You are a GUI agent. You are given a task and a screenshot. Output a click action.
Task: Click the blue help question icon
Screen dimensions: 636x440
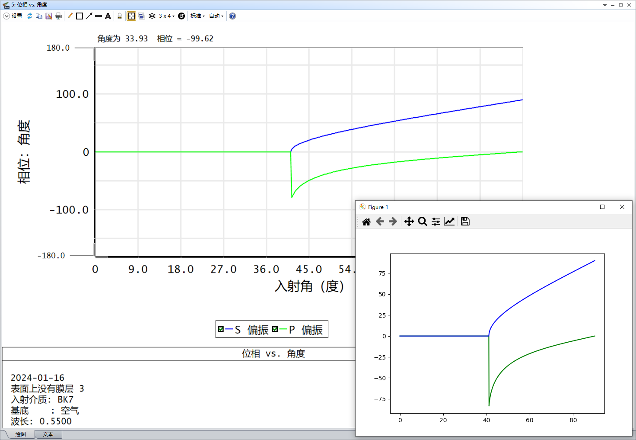point(232,16)
